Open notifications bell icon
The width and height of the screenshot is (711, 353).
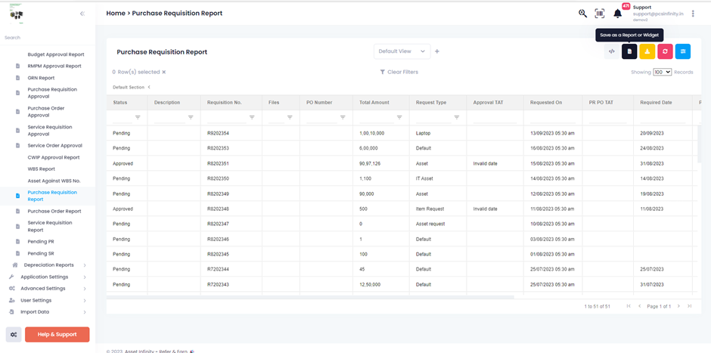[x=617, y=13]
